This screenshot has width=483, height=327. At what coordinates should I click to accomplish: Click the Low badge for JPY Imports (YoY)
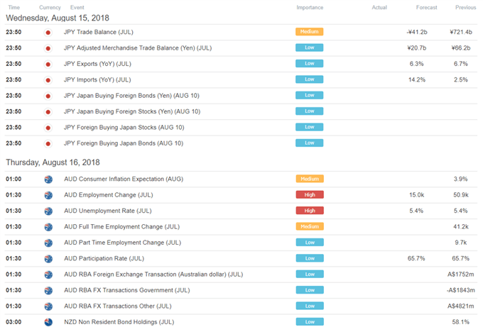(x=309, y=79)
